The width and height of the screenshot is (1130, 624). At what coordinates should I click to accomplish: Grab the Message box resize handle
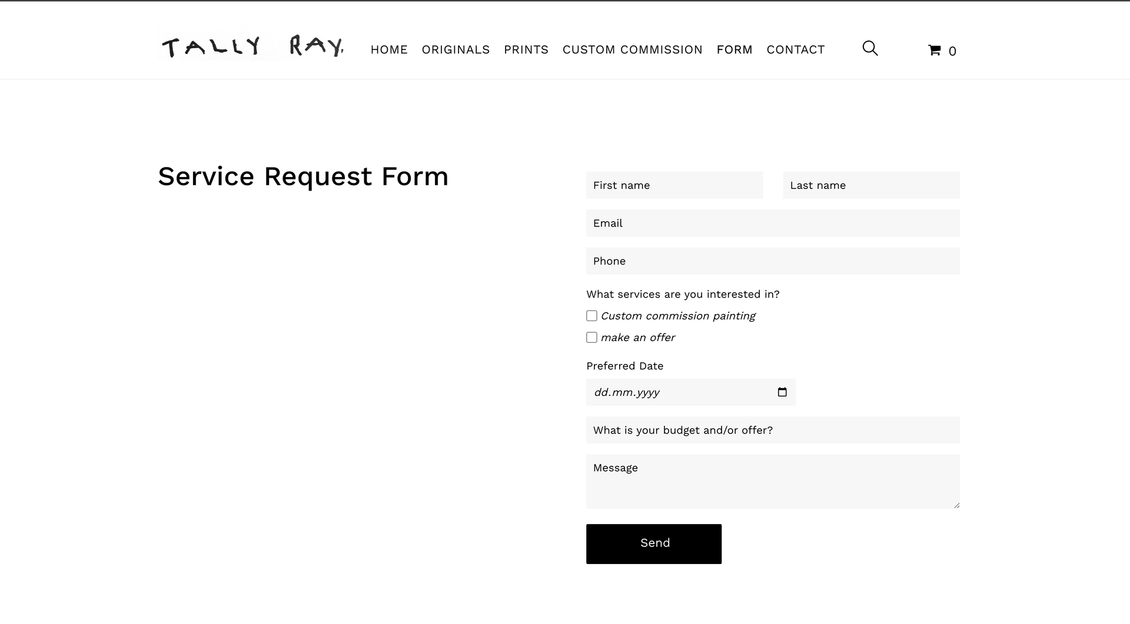click(956, 505)
